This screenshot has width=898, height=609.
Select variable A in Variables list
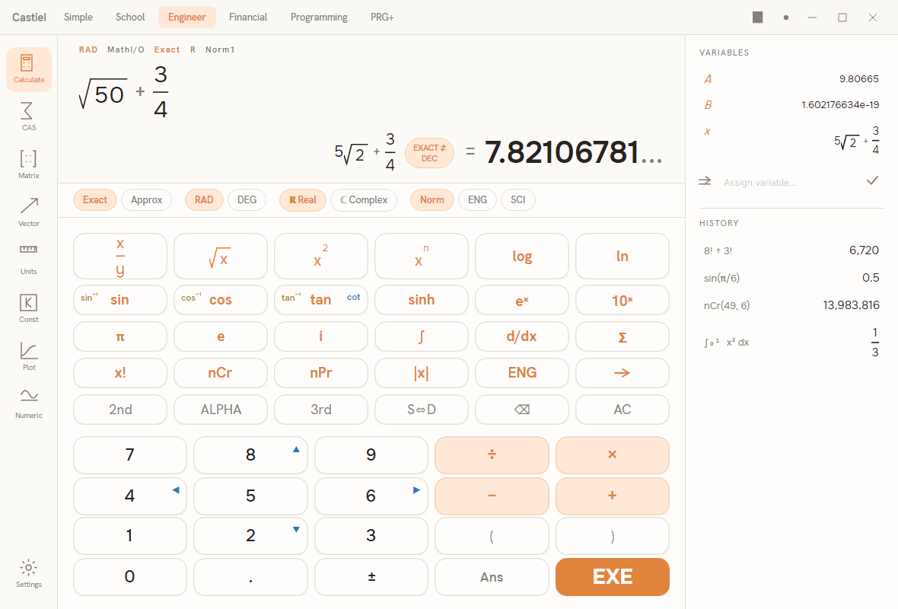coord(791,79)
